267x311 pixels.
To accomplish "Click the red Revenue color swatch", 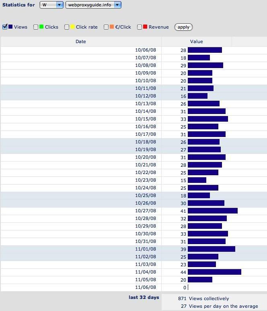I will point(145,27).
